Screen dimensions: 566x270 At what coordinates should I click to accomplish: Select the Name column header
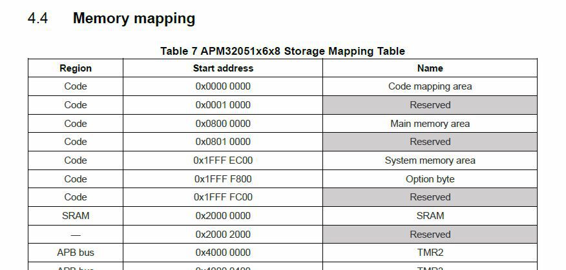(430, 68)
